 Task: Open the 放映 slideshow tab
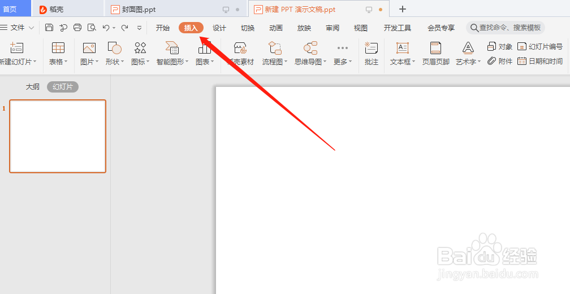point(304,28)
